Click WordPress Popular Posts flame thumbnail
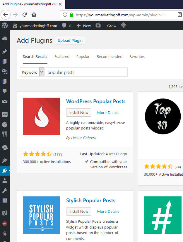This screenshot has width=183, height=242. point(42,116)
